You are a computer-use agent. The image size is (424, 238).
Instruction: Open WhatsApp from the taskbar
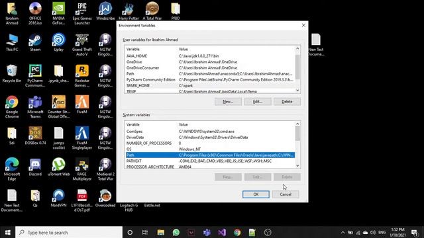(x=176, y=232)
